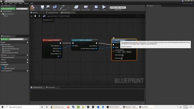Toggle ZOverride checkbox on Launch Character node
Viewport: 194px width, 109px height.
pyautogui.click(x=122, y=58)
